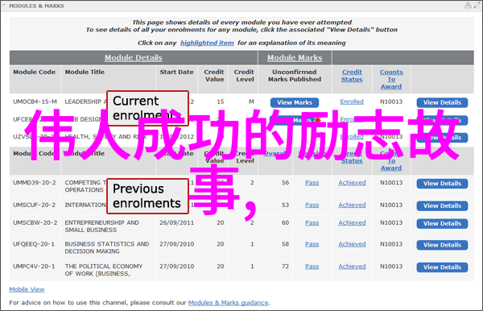The height and width of the screenshot is (311, 483).
Task: Click the 'Unconfirmed Marks Published' column header
Action: tap(295, 76)
